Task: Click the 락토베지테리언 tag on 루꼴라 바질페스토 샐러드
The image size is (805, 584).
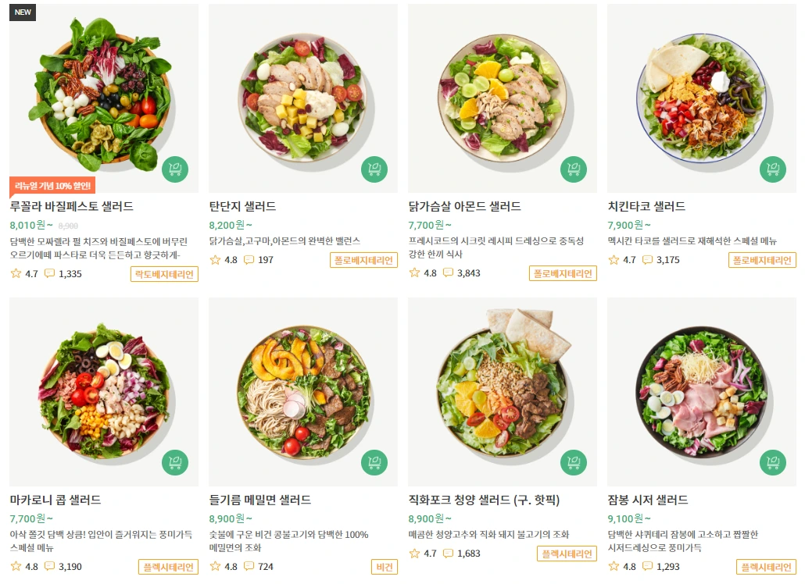Action: [x=164, y=274]
